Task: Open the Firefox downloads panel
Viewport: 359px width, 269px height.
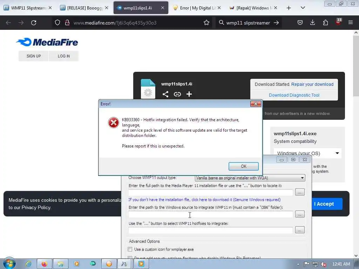Action: (312, 23)
